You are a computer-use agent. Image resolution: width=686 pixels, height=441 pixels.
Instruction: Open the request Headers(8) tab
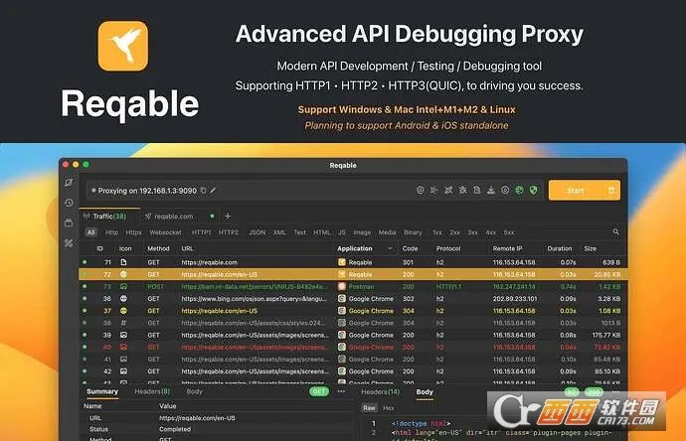152,391
